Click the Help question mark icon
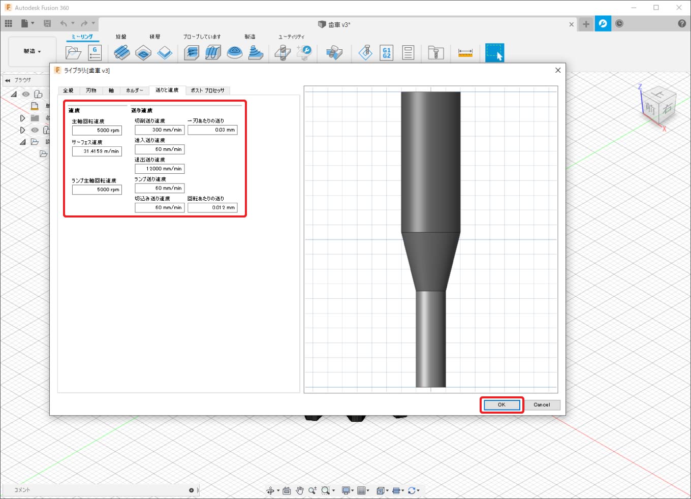The image size is (691, 499). pyautogui.click(x=682, y=23)
